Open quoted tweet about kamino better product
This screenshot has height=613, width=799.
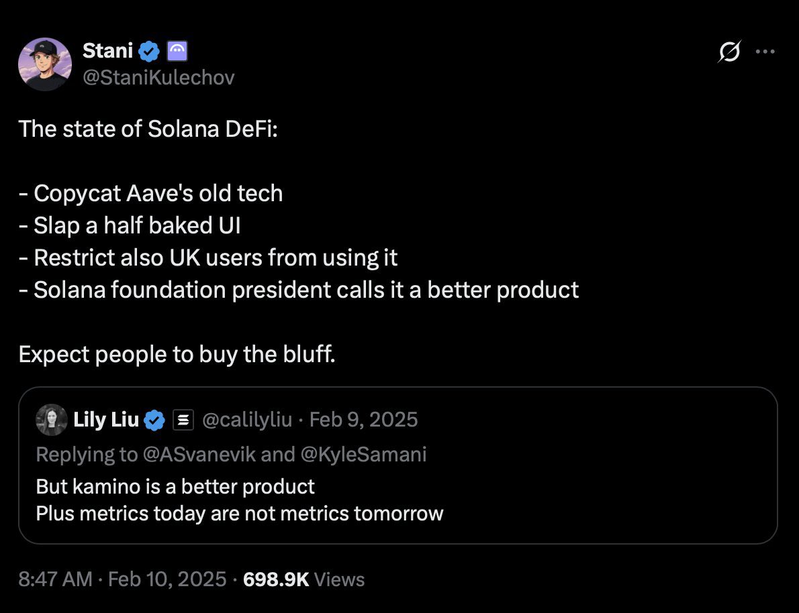pos(397,500)
